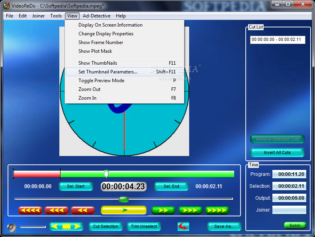Image resolution: width=315 pixels, height=237 pixels.
Task: Click the triple-arrow rewind button
Action: point(57,210)
